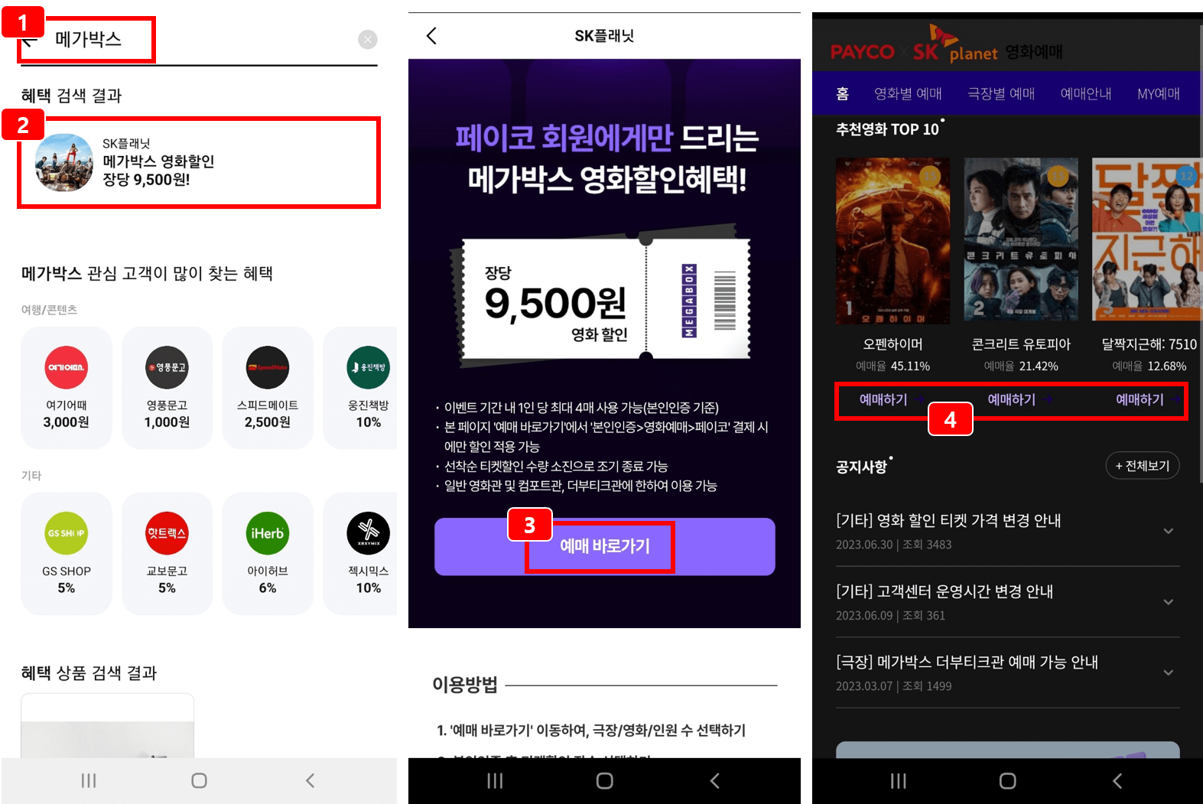The image size is (1203, 804).
Task: Switch to the 영화별 예매 tab
Action: (x=908, y=93)
